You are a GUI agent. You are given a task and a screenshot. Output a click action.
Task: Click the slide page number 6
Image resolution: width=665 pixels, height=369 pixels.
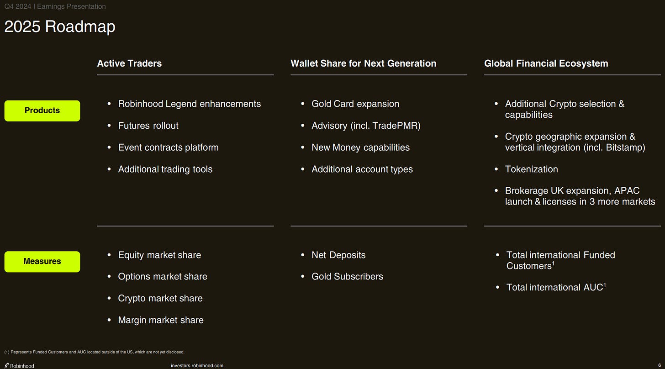point(660,365)
